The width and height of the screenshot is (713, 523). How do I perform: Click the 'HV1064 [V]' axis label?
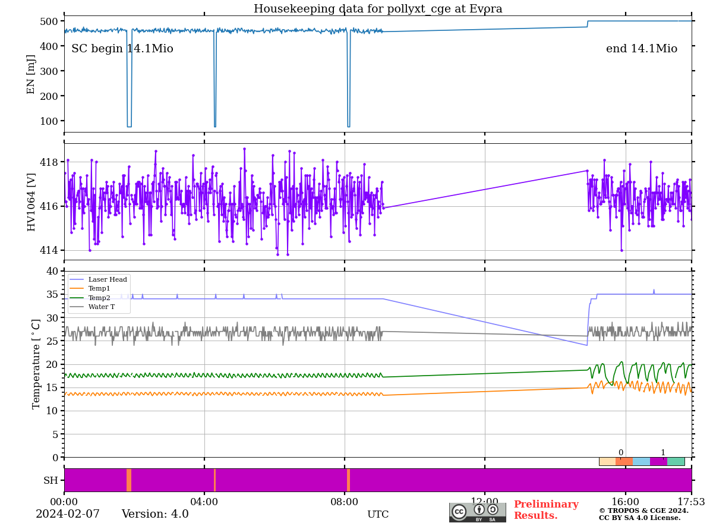(31, 201)
